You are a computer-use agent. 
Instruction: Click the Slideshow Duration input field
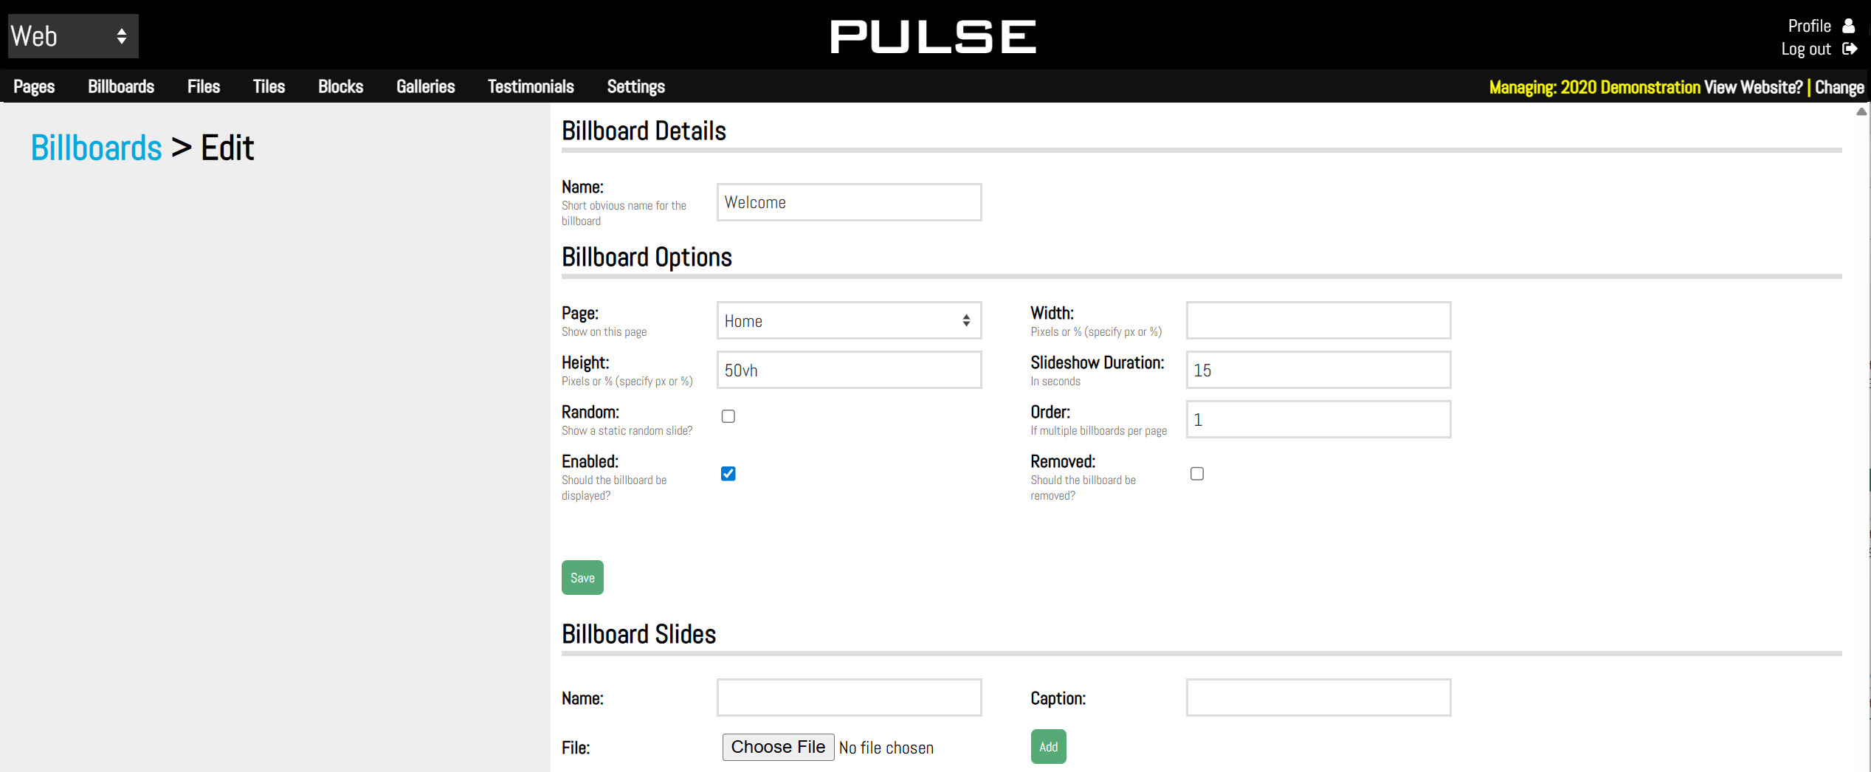(1318, 371)
